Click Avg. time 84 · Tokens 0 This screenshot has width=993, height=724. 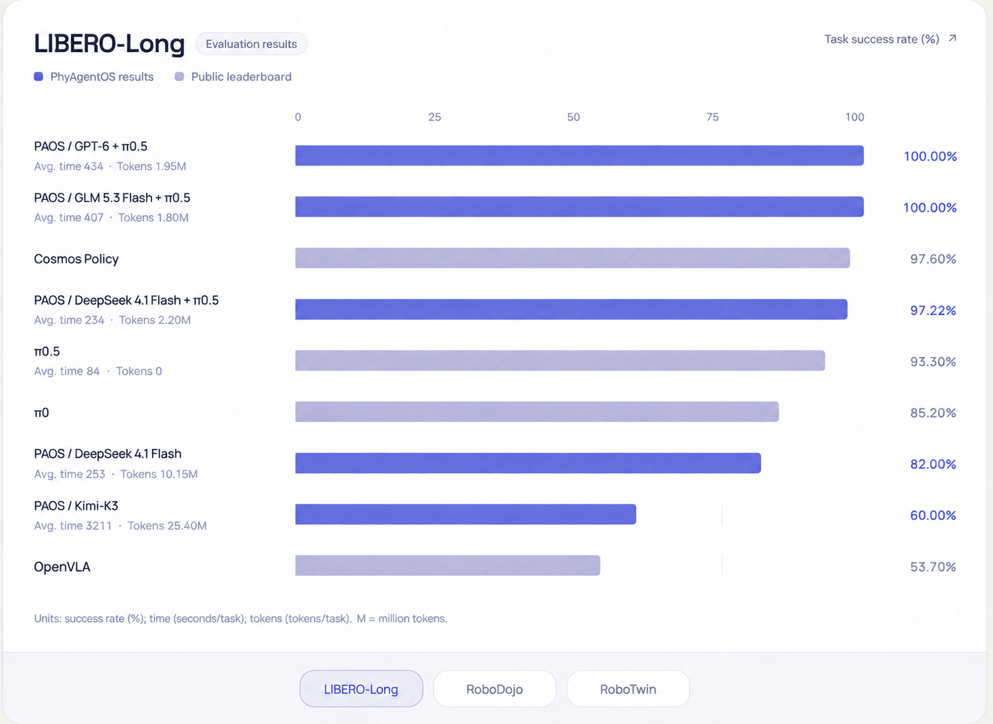click(98, 371)
